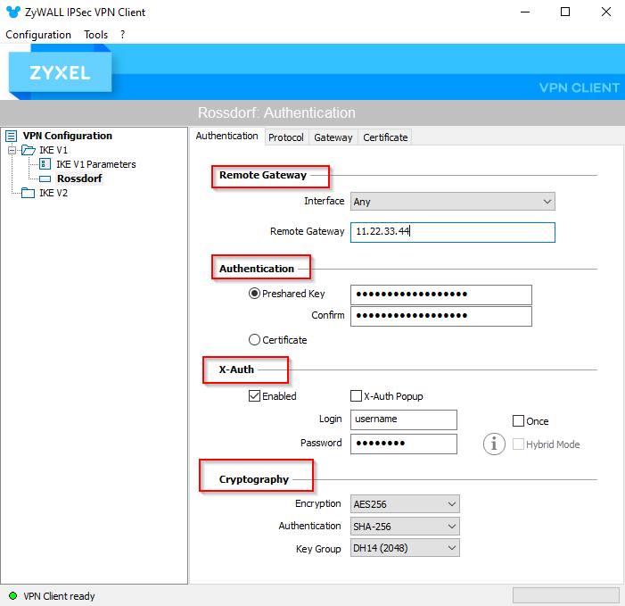
Task: Click the VPN Configuration root icon
Action: click(x=12, y=136)
